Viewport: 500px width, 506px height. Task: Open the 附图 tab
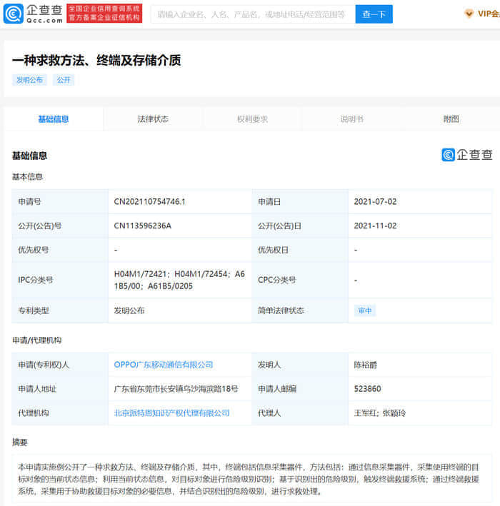coord(451,119)
